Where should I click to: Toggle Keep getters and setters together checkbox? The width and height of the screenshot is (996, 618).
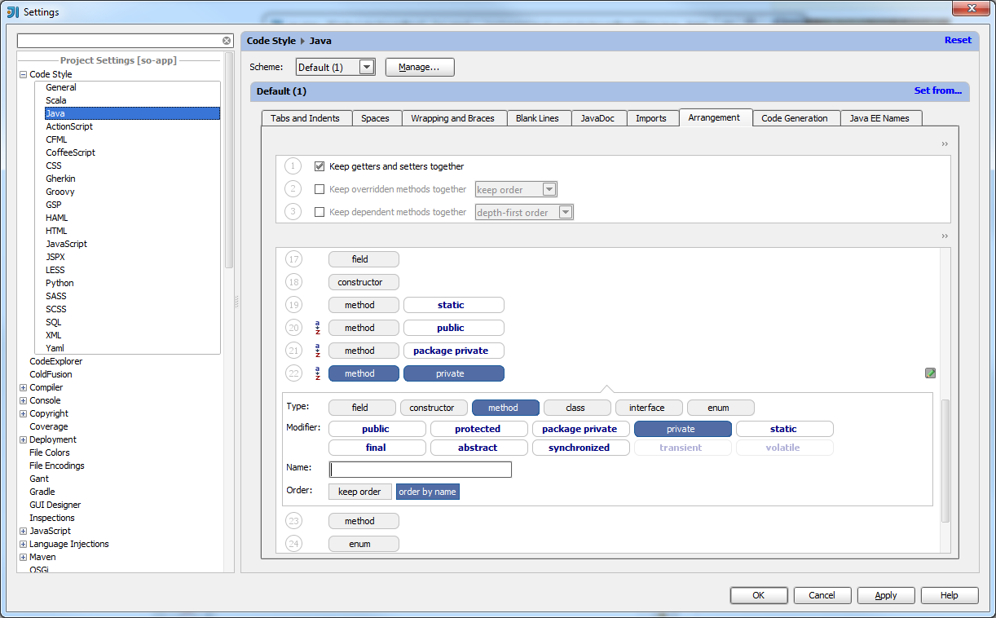tap(320, 166)
